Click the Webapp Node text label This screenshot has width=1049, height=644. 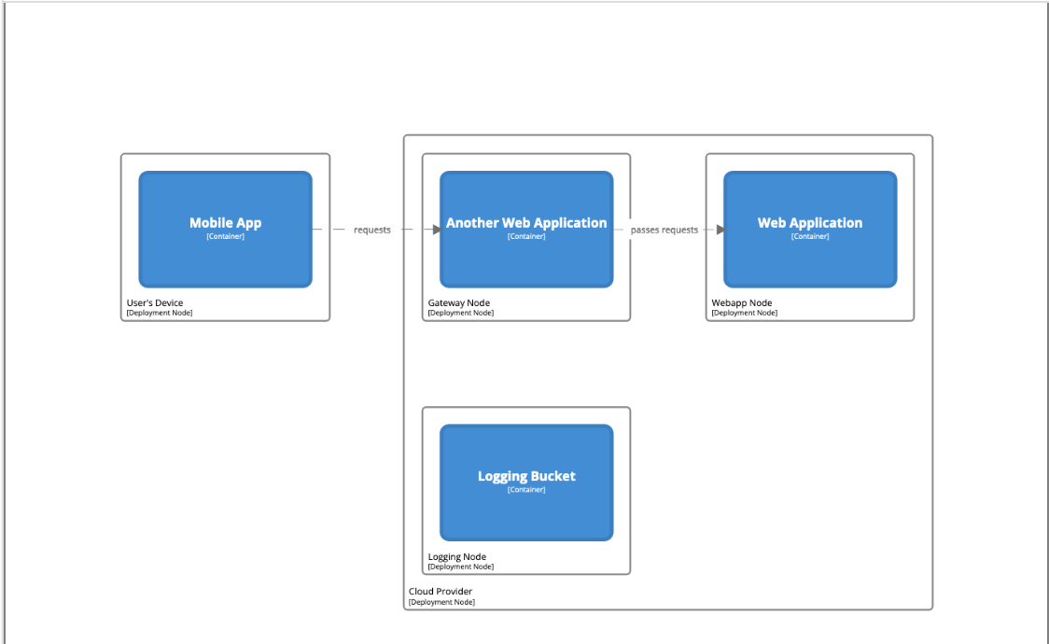click(x=740, y=302)
